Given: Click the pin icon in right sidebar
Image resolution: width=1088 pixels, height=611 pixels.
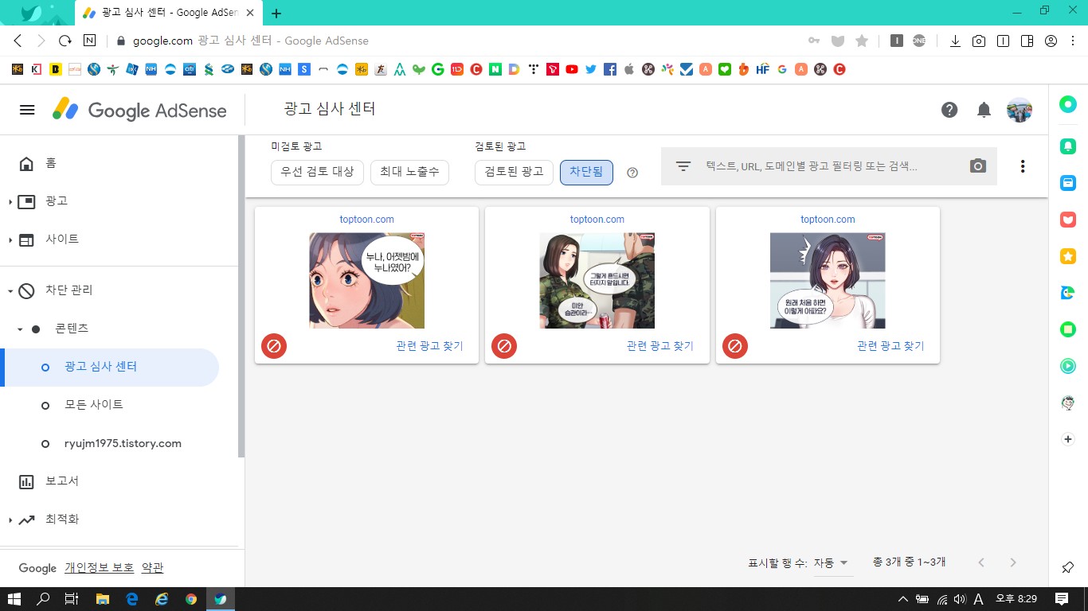Looking at the screenshot, I should [x=1068, y=567].
